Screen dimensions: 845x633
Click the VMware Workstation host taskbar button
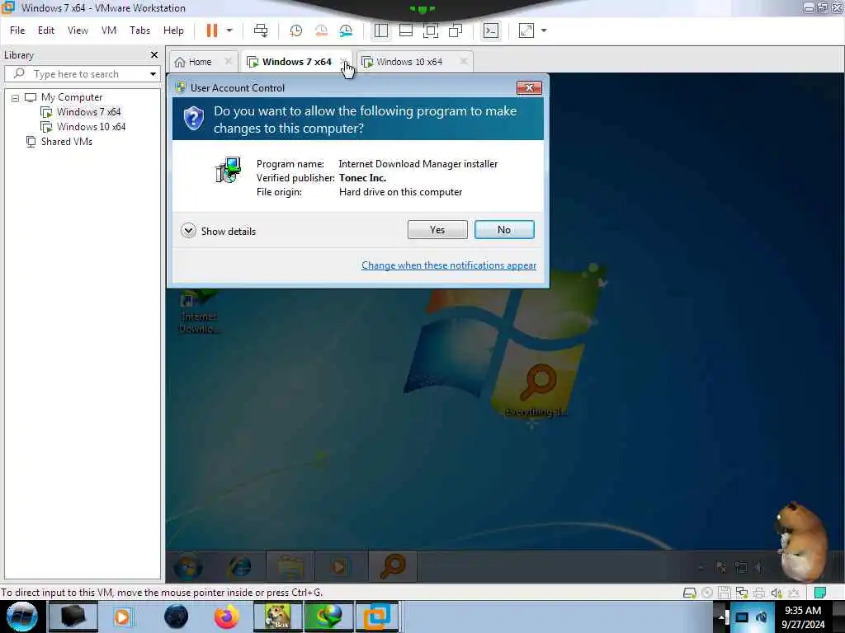(377, 617)
